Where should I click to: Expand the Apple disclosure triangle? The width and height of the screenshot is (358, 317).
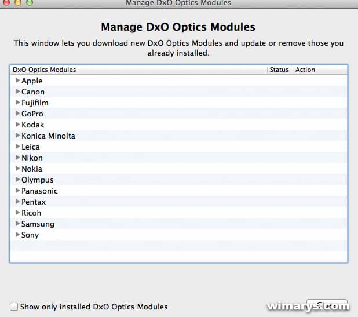[17, 81]
